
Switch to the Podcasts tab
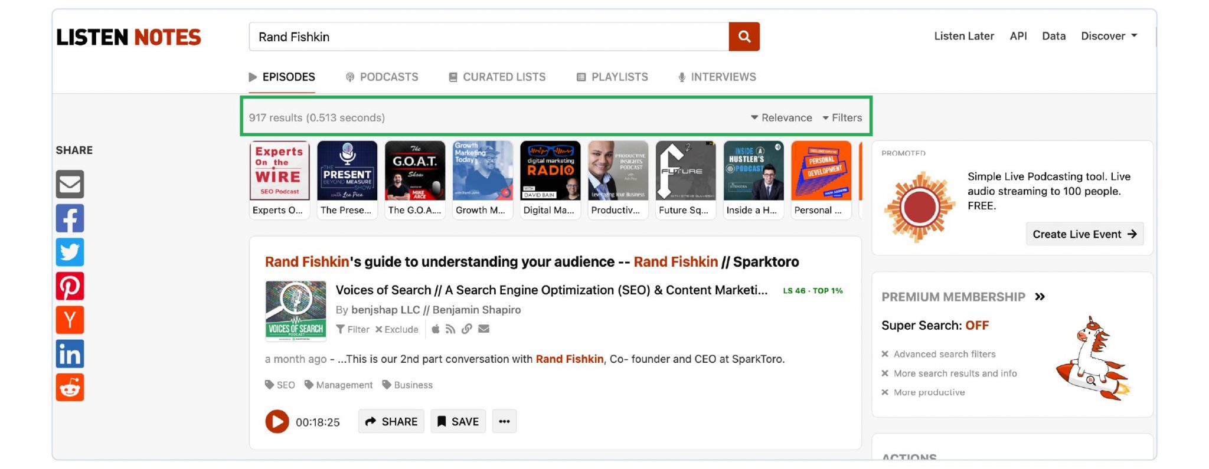[x=382, y=77]
